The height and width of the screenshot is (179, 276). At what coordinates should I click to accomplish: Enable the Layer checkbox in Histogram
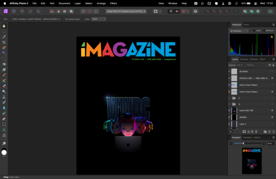[254, 31]
